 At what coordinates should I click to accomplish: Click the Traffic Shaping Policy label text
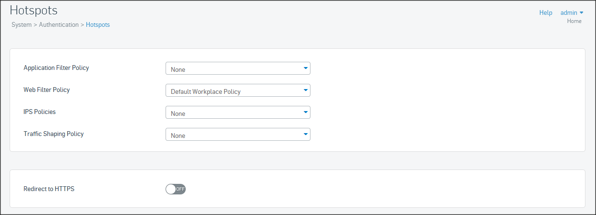[x=54, y=134]
